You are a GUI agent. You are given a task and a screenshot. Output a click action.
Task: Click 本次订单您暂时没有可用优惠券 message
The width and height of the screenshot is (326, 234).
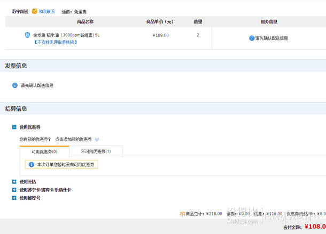click(x=66, y=165)
